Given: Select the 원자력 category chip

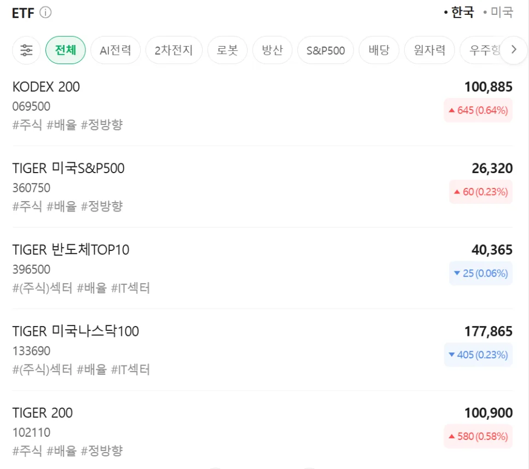Looking at the screenshot, I should click(x=429, y=50).
